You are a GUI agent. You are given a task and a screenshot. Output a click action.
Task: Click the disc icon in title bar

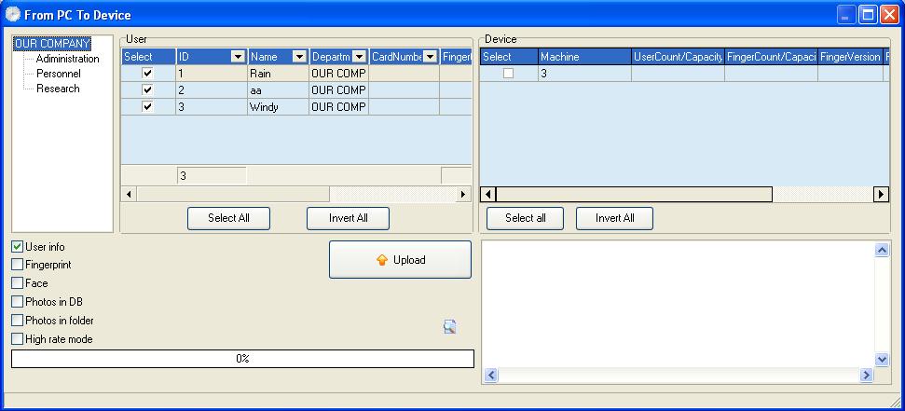click(x=12, y=14)
